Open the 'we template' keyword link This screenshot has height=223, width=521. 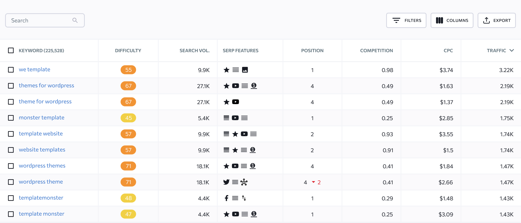(x=34, y=69)
